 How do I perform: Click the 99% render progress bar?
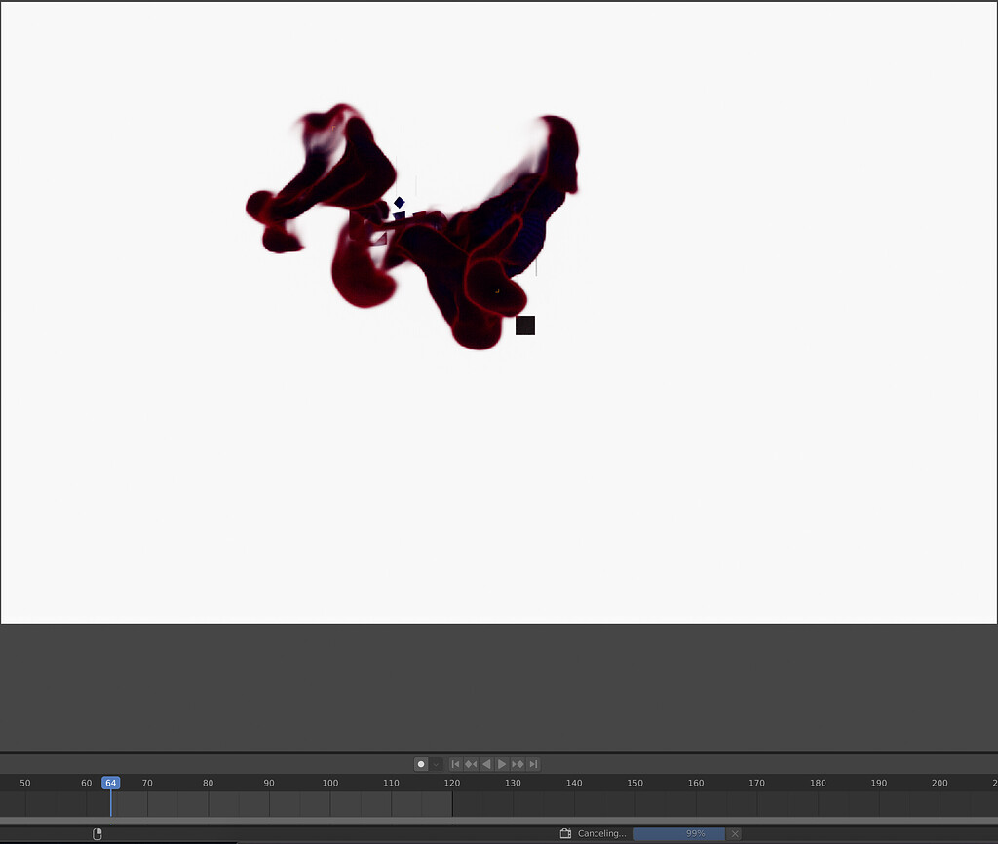(x=679, y=833)
